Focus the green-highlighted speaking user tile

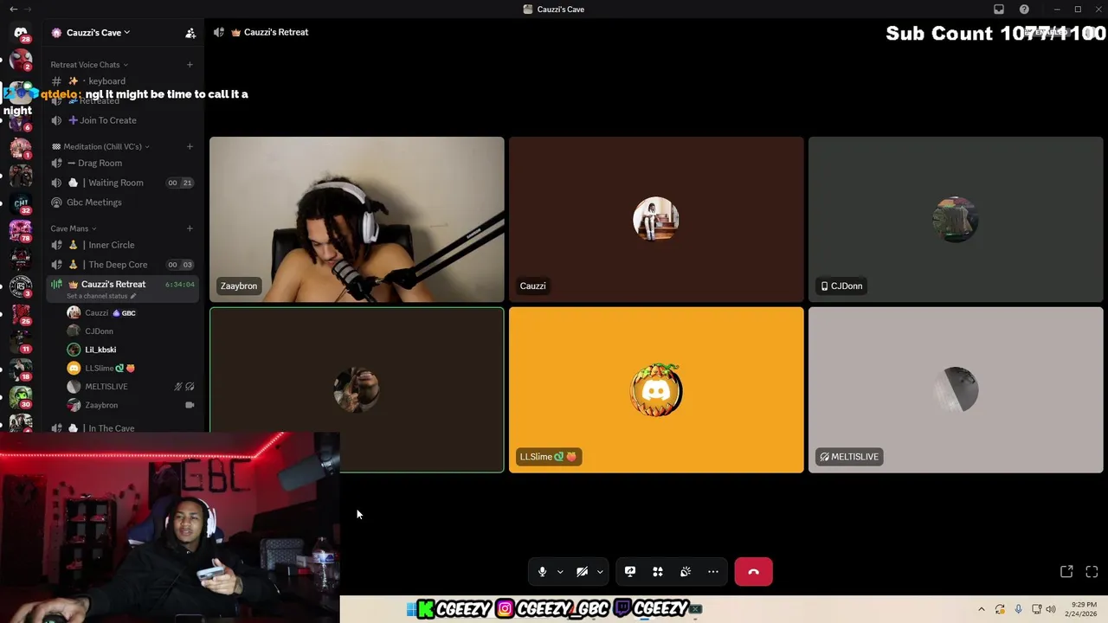[357, 390]
